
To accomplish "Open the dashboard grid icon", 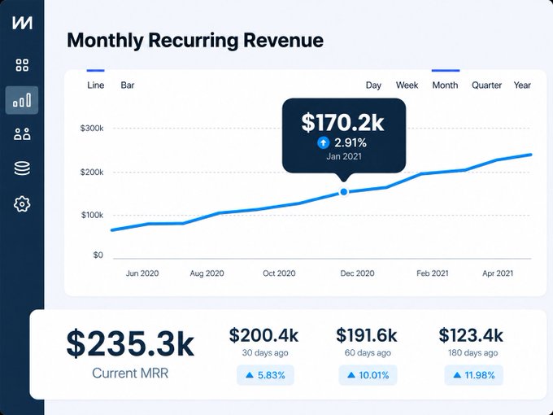I will (22, 65).
